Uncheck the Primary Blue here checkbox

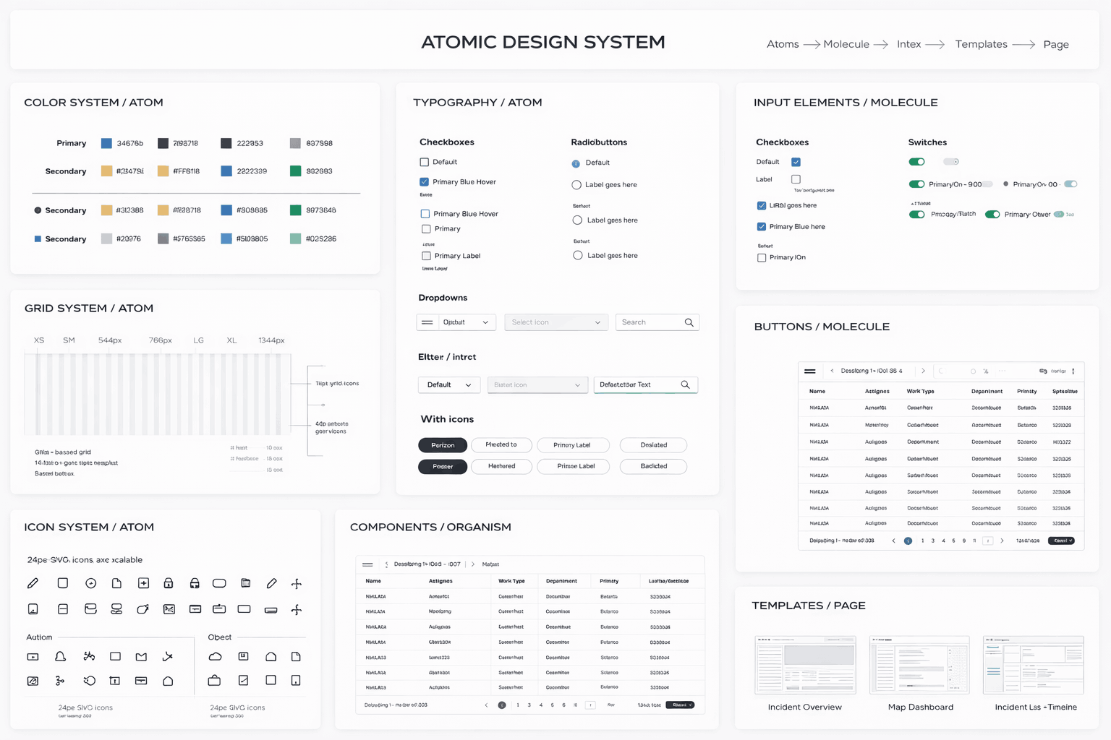tap(762, 227)
